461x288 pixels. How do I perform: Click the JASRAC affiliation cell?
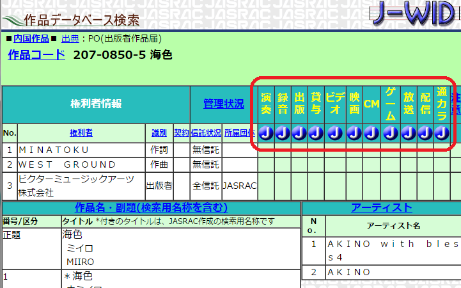[240, 186]
